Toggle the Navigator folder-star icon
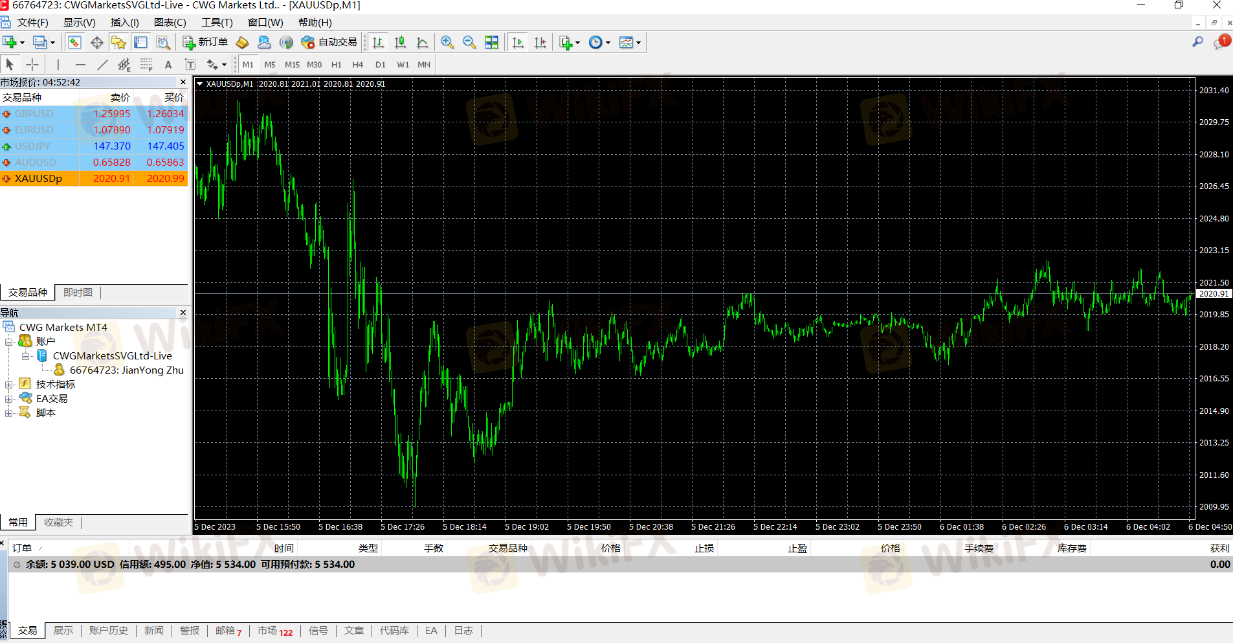1233x643 pixels. [118, 43]
